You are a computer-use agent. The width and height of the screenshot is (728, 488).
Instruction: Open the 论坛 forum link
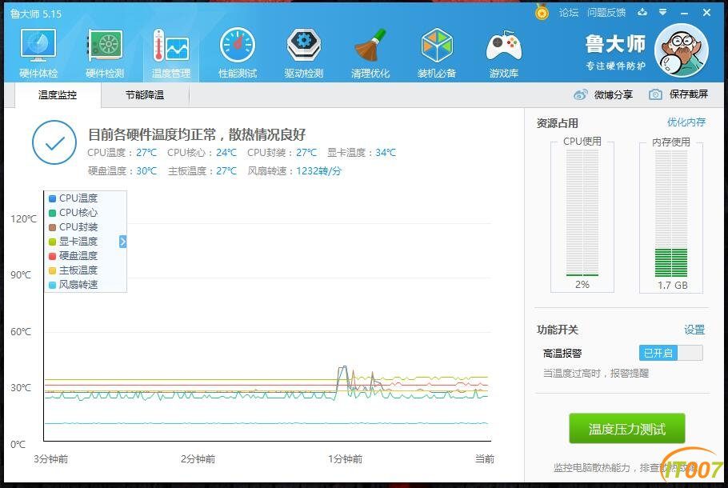569,13
